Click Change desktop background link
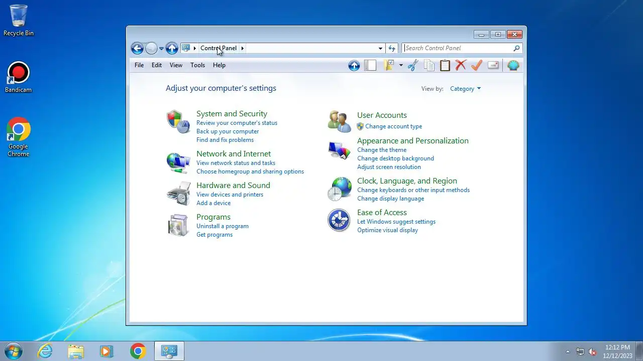 coord(395,158)
